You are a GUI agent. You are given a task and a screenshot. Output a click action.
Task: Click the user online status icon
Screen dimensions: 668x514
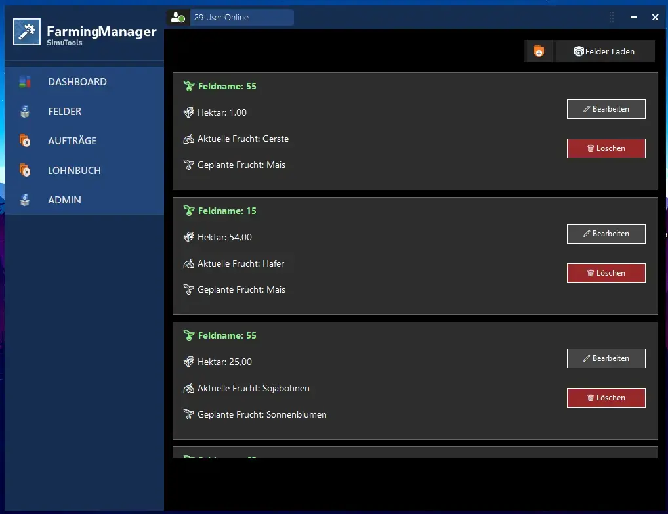[178, 18]
